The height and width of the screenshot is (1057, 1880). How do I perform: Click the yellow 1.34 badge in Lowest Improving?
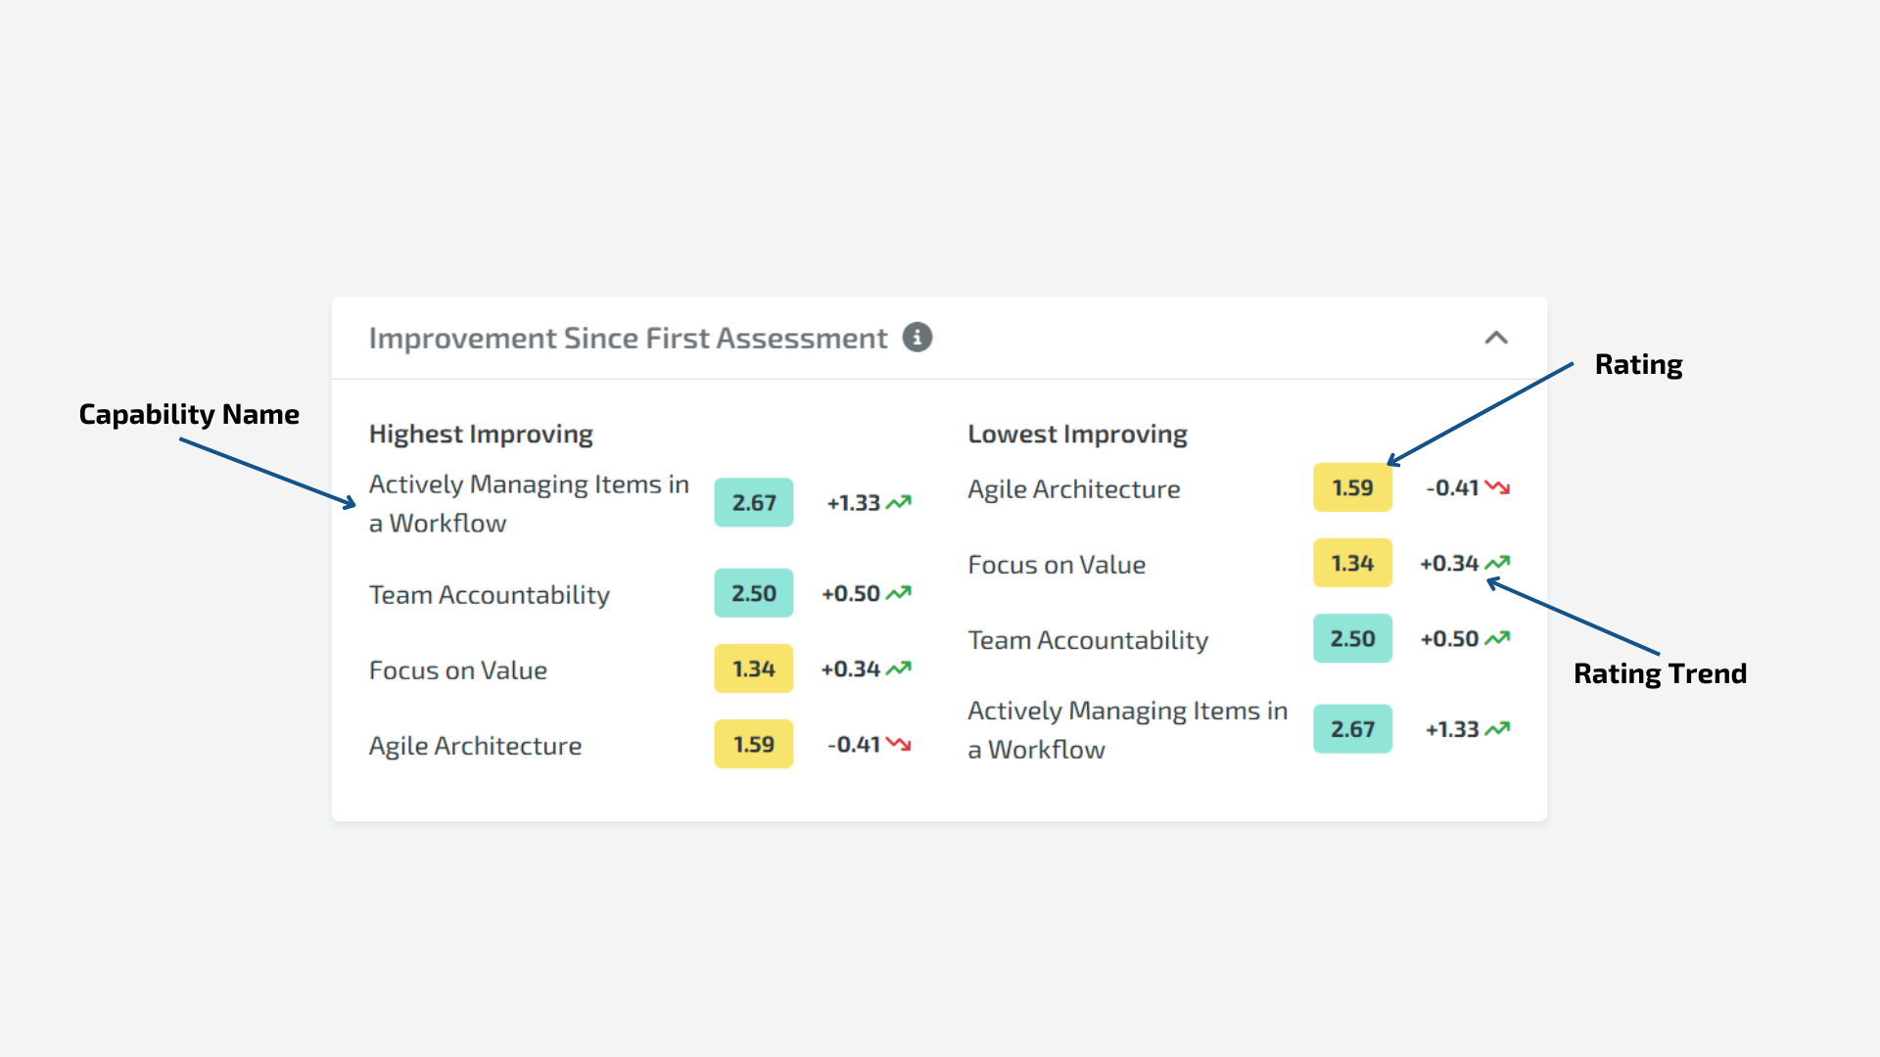[x=1352, y=563]
